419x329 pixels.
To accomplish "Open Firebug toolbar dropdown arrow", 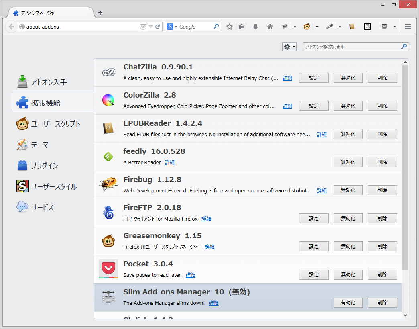I will point(295,27).
